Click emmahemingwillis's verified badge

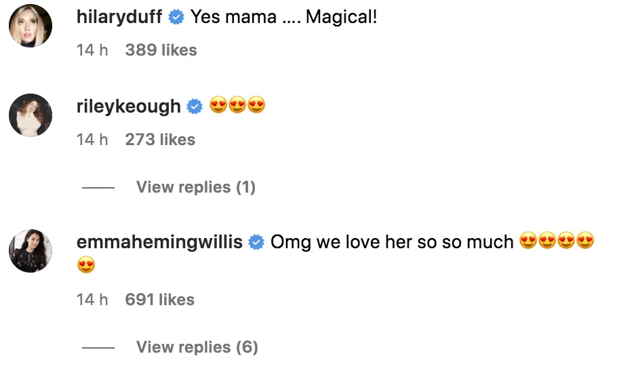pos(256,242)
